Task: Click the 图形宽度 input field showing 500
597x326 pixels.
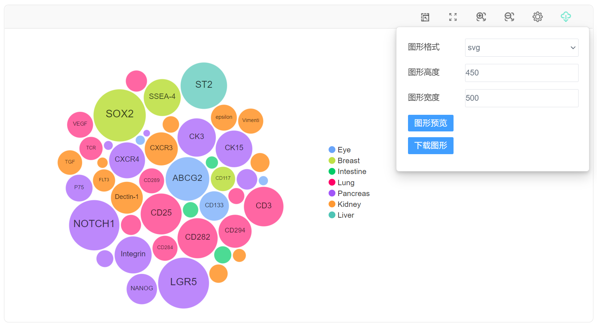Action: coord(521,98)
